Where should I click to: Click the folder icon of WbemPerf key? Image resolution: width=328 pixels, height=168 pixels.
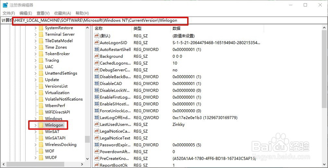[41, 106]
